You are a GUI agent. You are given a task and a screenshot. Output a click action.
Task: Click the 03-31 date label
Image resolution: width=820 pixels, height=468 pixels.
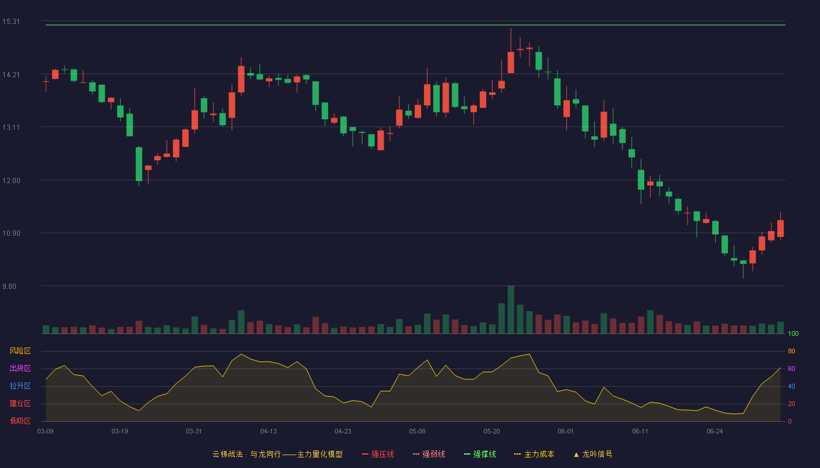(x=194, y=431)
